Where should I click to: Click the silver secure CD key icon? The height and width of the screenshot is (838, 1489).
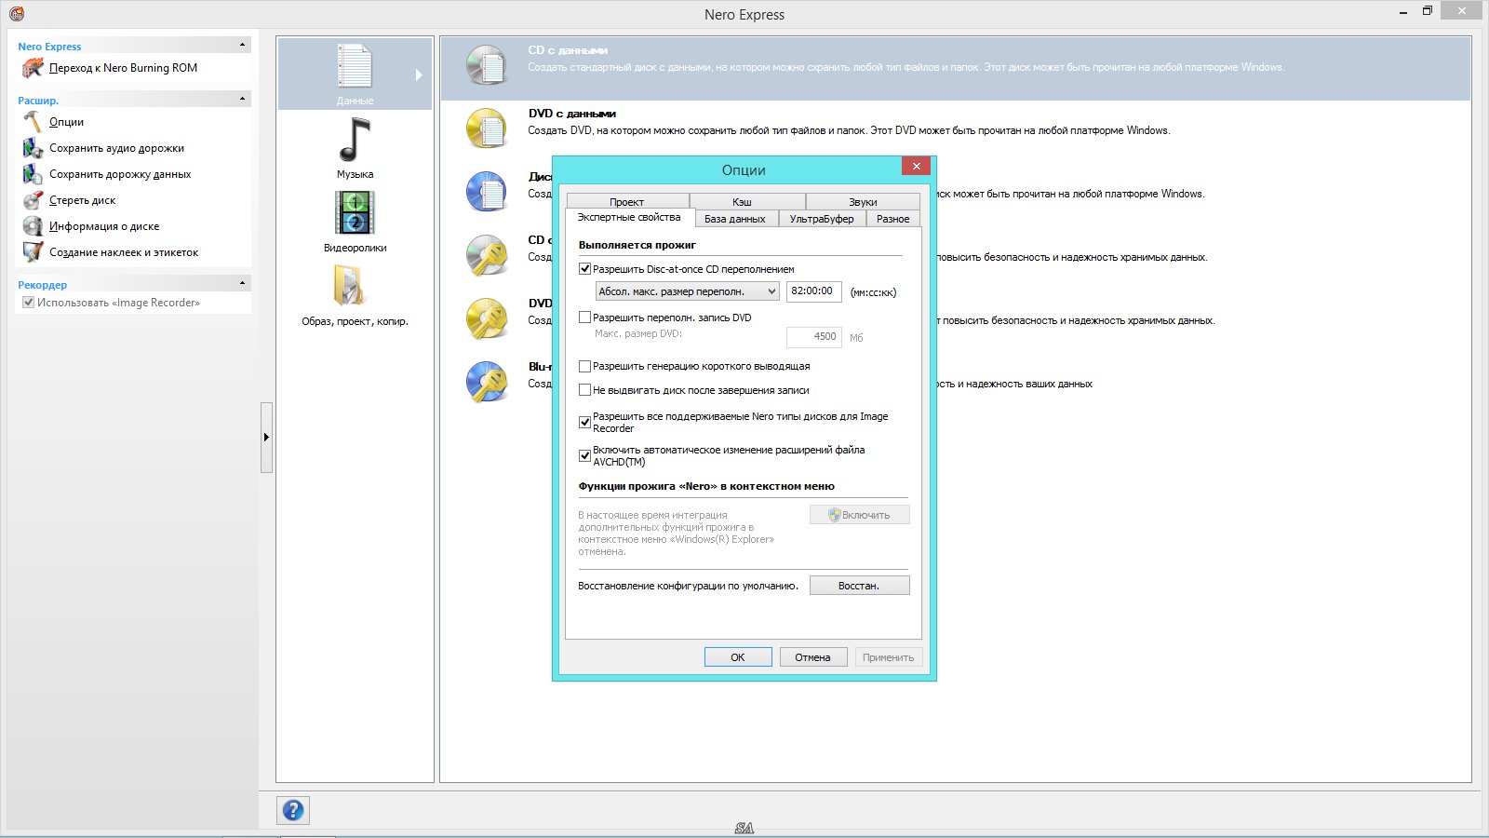[x=487, y=255]
